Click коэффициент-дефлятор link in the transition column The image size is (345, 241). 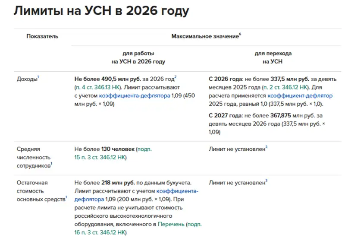coord(300,96)
